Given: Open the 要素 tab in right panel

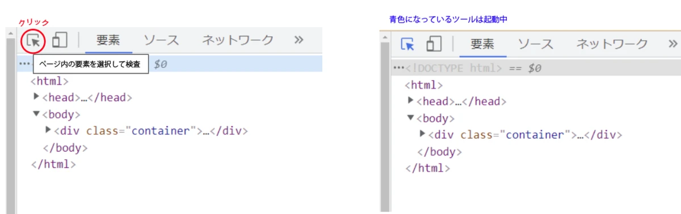Looking at the screenshot, I should (x=482, y=44).
